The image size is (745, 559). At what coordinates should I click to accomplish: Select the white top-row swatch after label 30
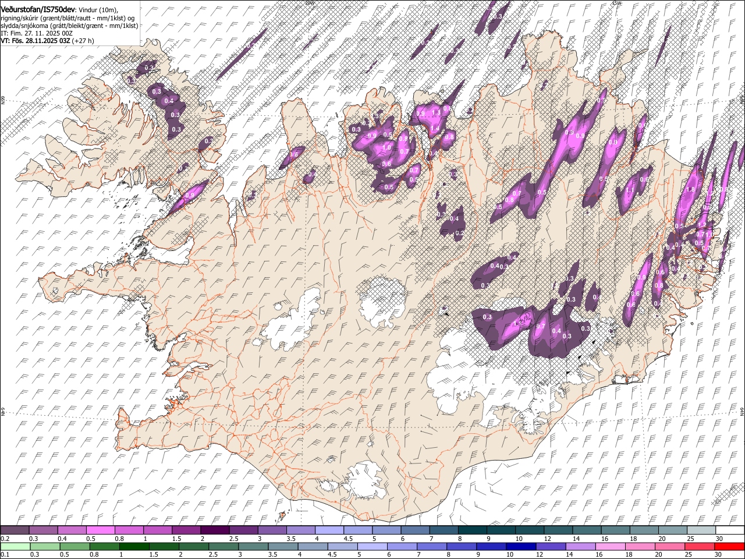tap(729, 530)
